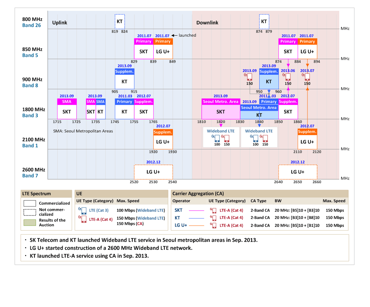Select the pink SKT Seoul Metro. Area downlink block
This screenshot has height=307, width=370.
[x=221, y=109]
